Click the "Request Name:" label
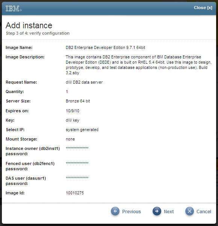 [x=21, y=82]
